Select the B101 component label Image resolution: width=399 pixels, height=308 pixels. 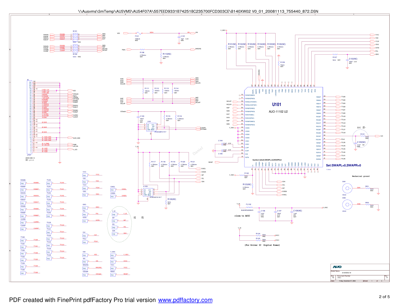click(75, 31)
